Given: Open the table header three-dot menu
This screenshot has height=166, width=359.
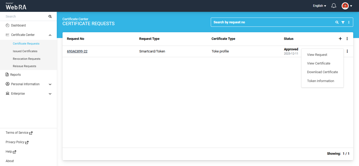Looking at the screenshot, I should pos(347,39).
